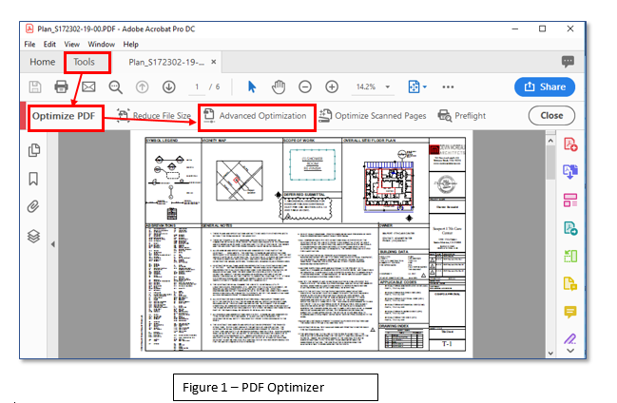Screen dimensions: 617x403
Task: Open the Help menu
Action: coord(131,44)
